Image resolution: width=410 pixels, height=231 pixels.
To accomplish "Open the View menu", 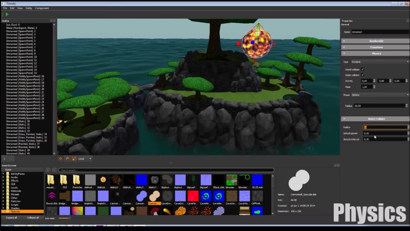I will pos(20,8).
